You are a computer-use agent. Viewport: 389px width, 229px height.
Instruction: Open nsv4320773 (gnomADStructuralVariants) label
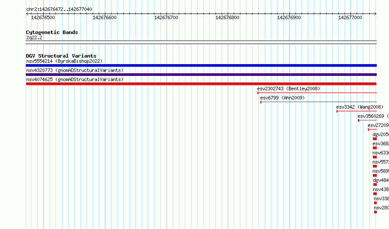coord(75,70)
